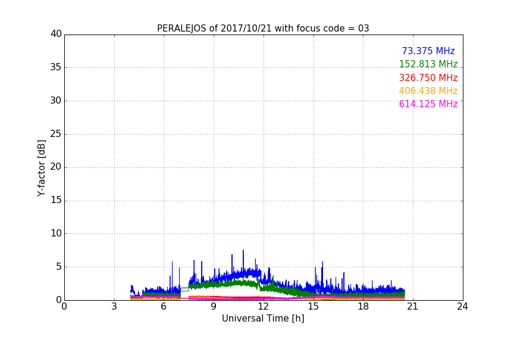Screen dimensions: 514x343
Task: Click the y-axis tick label 20
Action: [56, 167]
